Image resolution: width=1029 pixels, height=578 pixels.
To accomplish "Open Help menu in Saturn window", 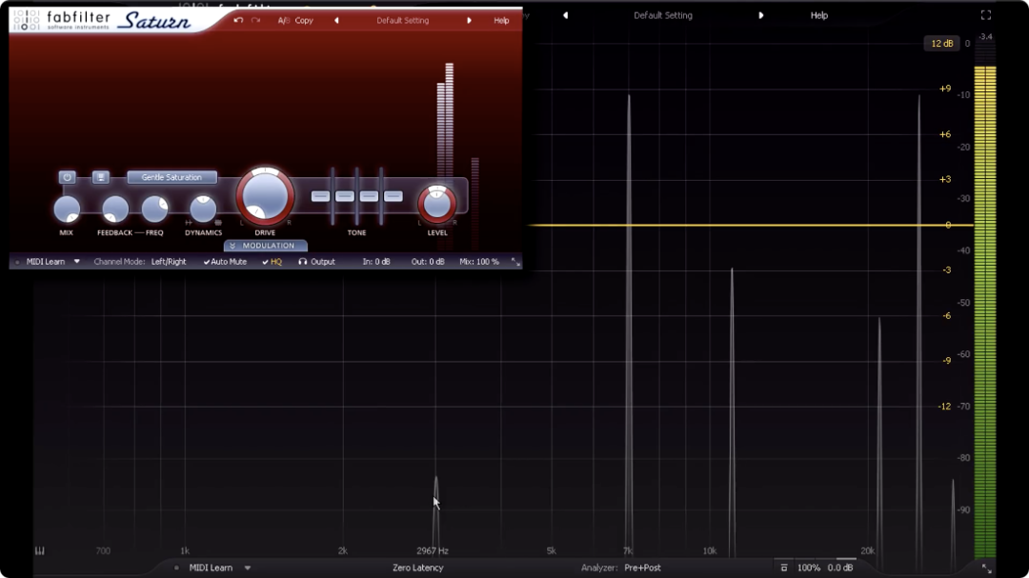I will (x=501, y=20).
